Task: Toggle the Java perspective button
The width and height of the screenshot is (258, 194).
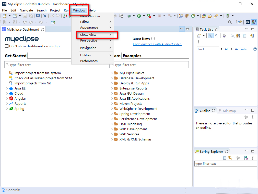Action: point(254,22)
